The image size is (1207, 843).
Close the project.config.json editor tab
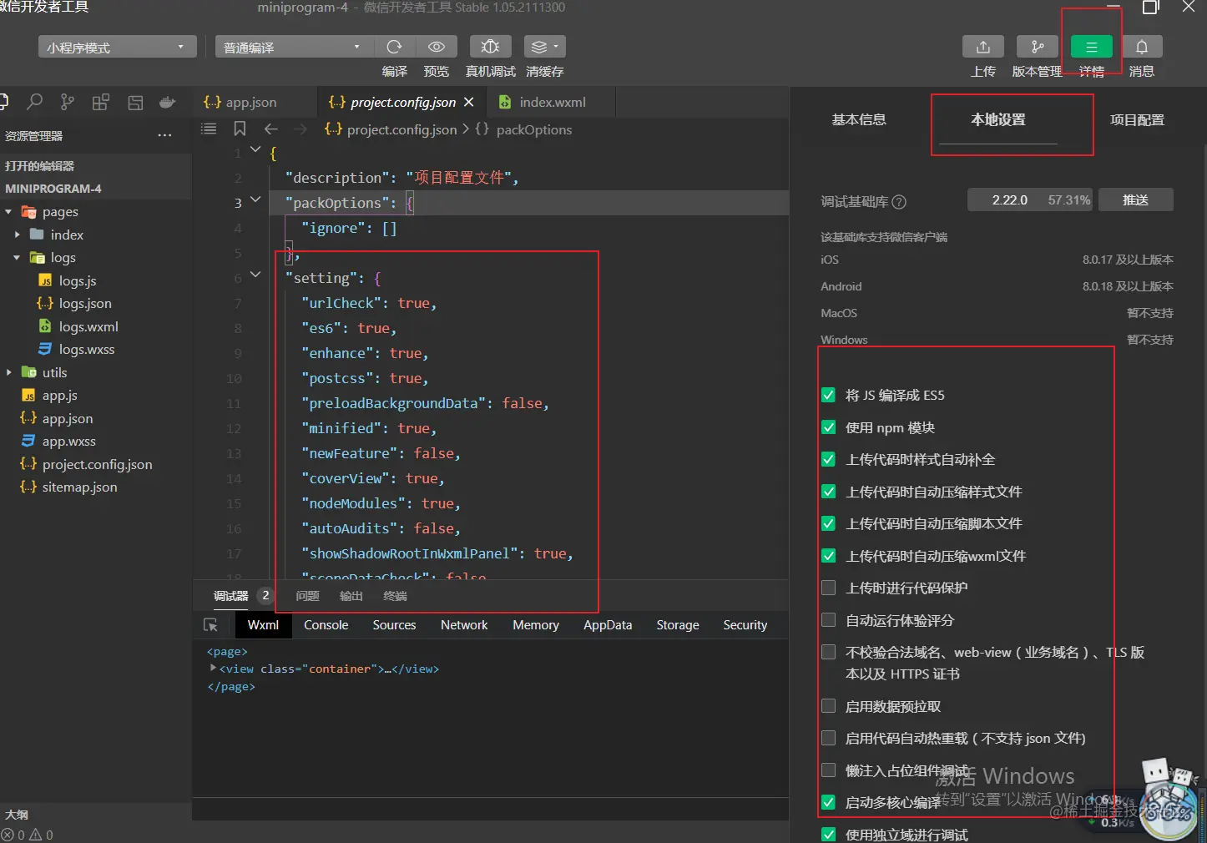(x=469, y=102)
